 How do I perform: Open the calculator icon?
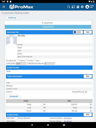coord(78,7)
